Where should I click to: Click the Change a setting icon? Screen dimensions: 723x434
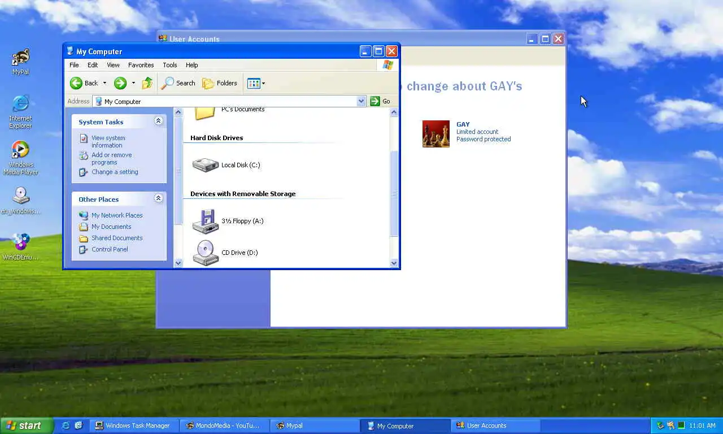click(x=84, y=172)
